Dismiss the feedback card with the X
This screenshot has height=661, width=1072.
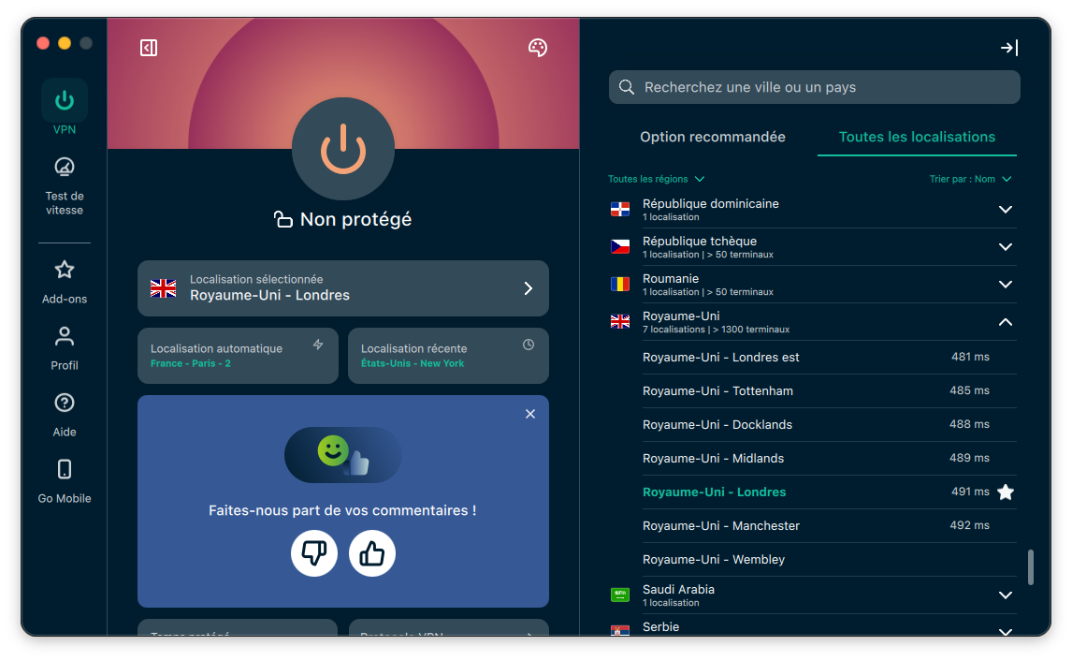pos(529,414)
